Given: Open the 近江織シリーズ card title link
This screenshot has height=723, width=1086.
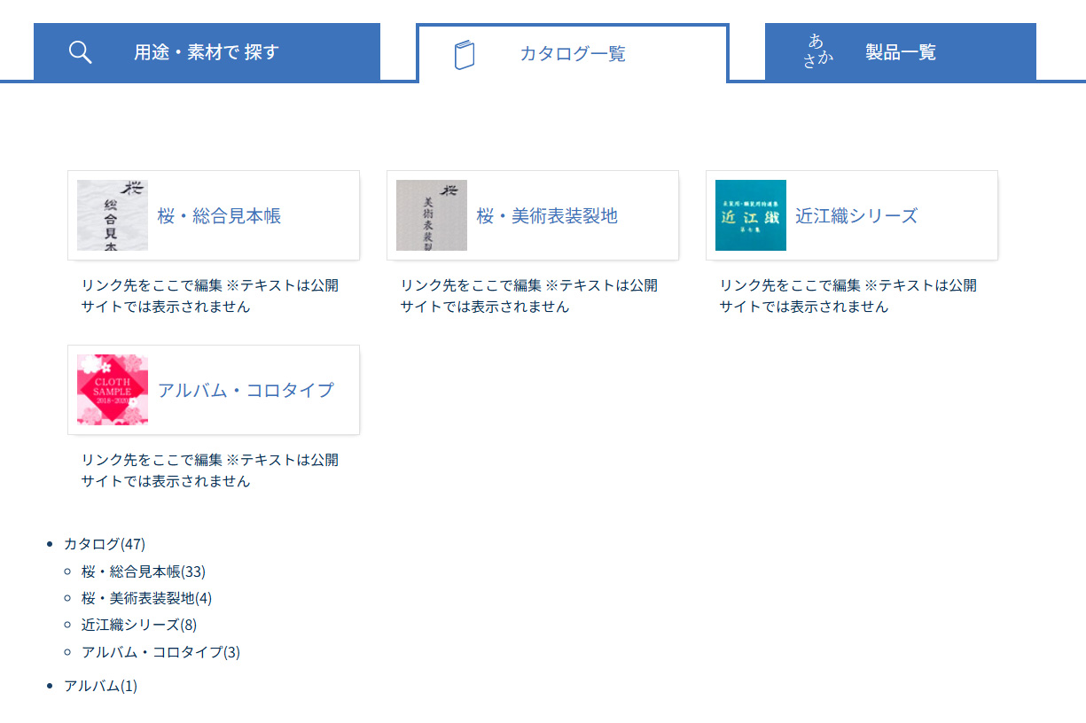Looking at the screenshot, I should click(856, 215).
